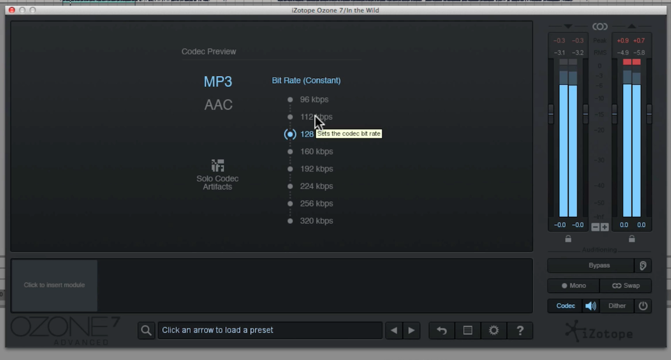Click meter scale minus button
This screenshot has height=360, width=671.
[596, 227]
